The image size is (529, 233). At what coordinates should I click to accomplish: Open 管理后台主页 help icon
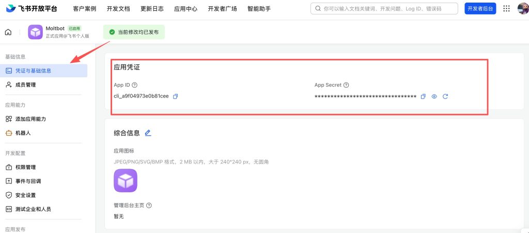point(149,205)
